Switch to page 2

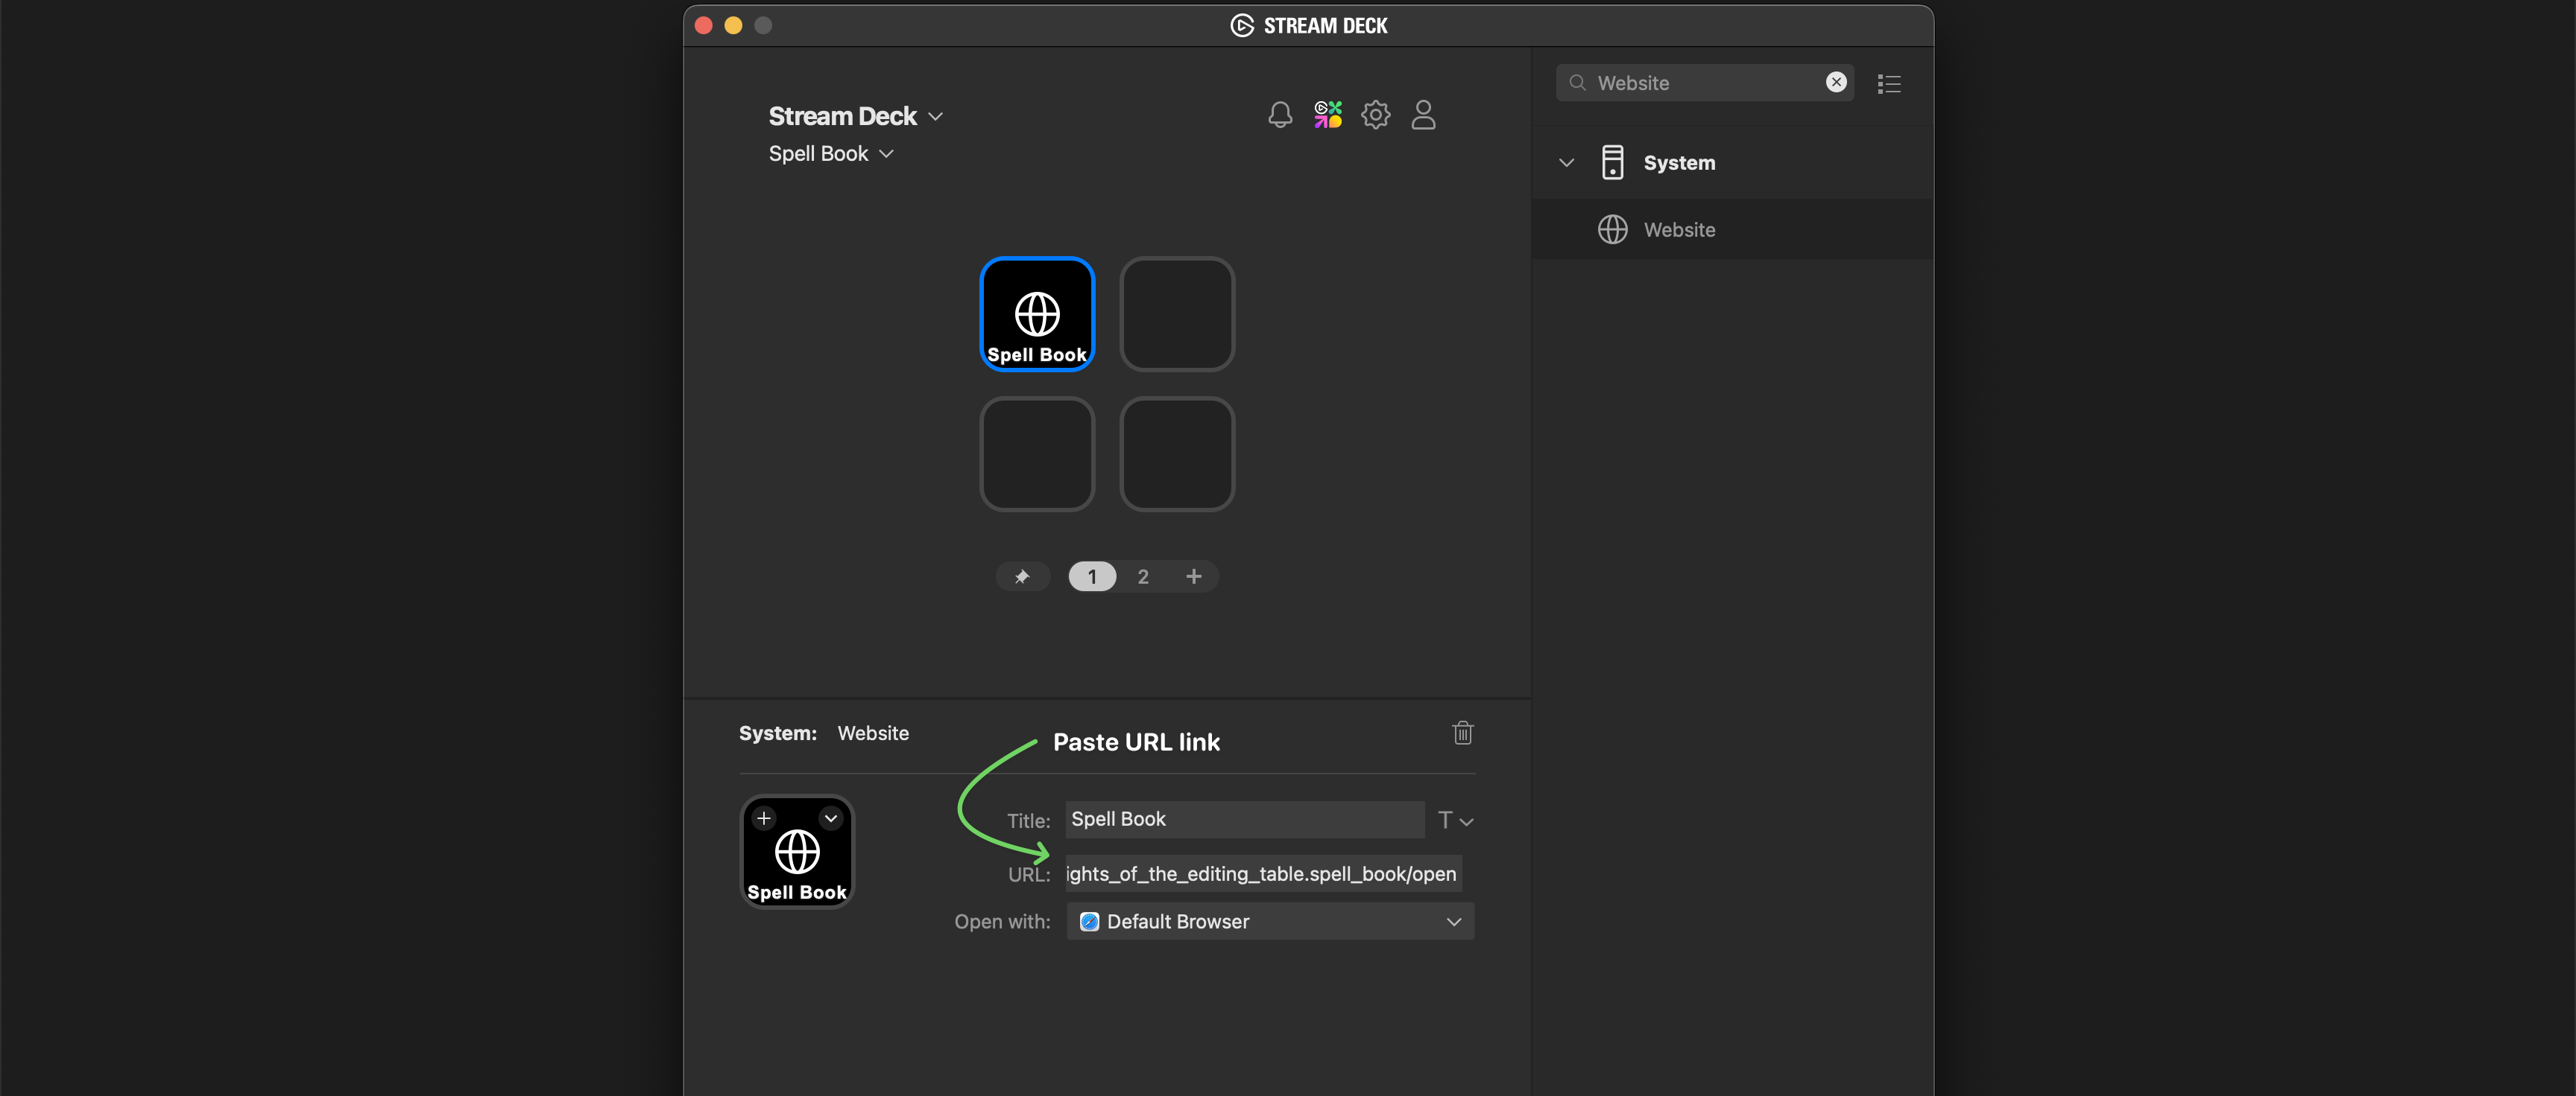tap(1143, 576)
